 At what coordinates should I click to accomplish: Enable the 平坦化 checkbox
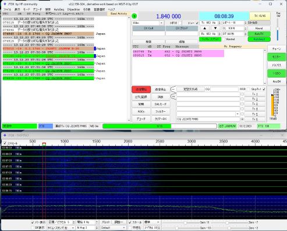click(130, 228)
